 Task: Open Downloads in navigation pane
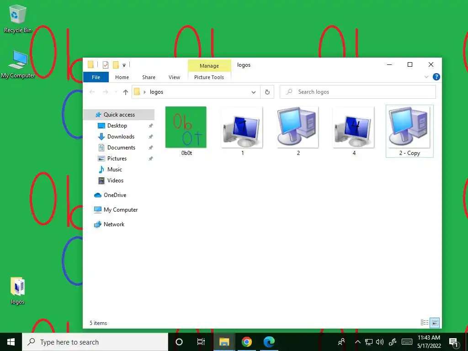pyautogui.click(x=121, y=137)
